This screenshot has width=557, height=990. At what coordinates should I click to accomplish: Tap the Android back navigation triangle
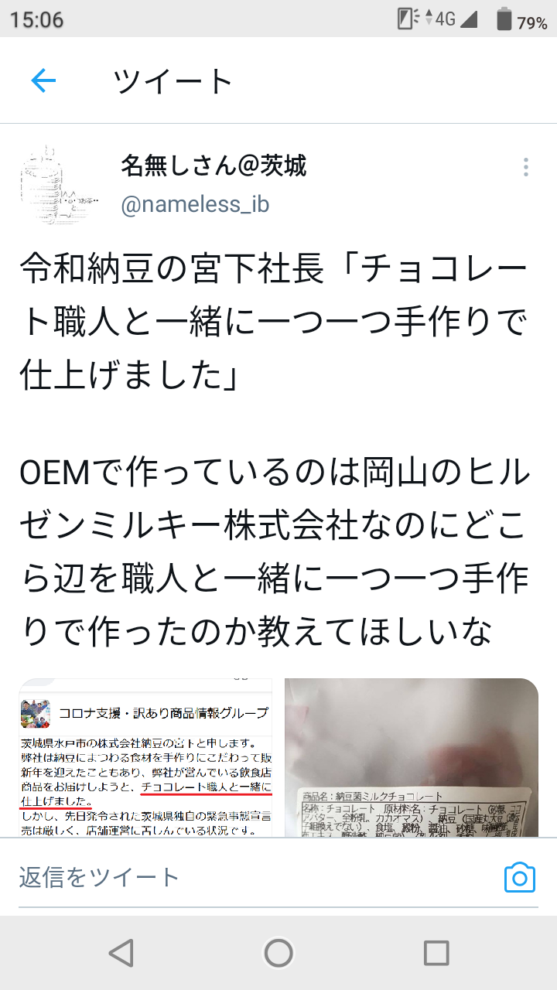click(x=121, y=953)
